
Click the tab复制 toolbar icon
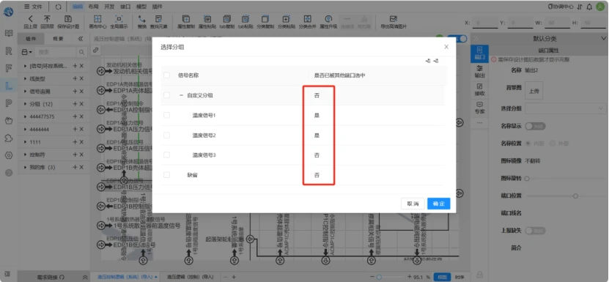coord(227,19)
